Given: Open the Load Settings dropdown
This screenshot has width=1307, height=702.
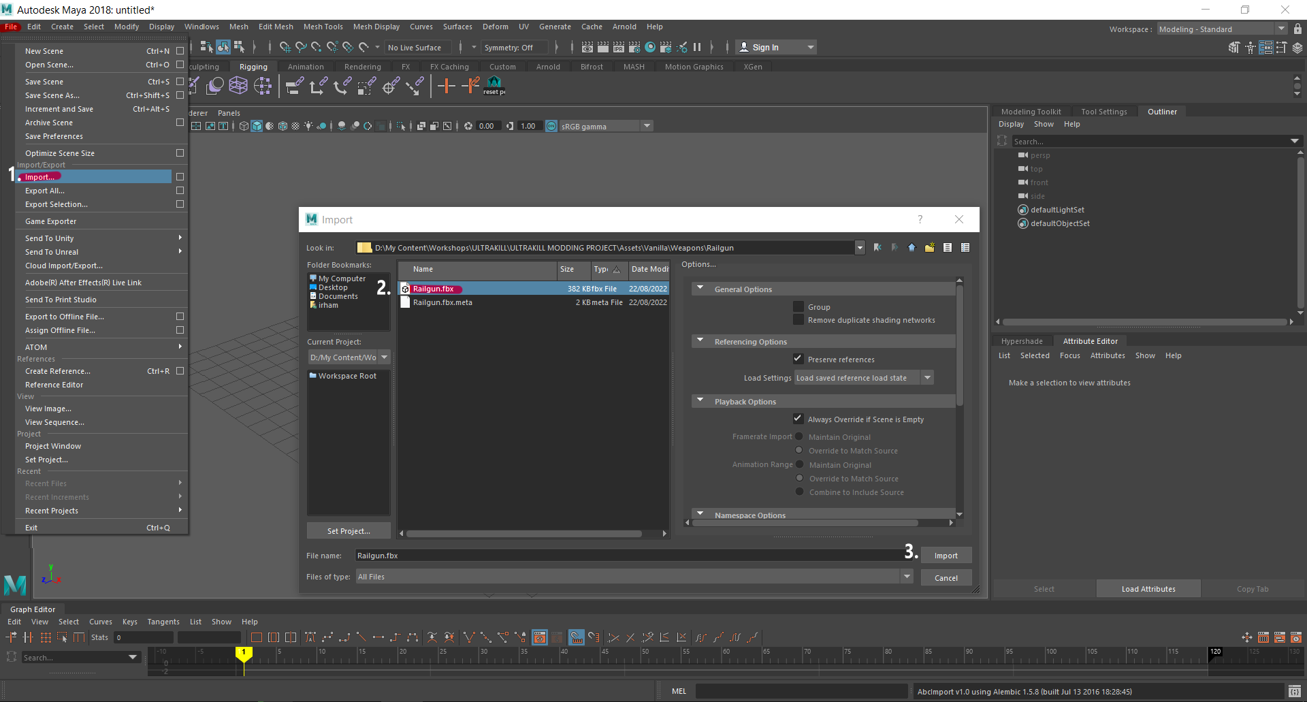Looking at the screenshot, I should point(864,378).
